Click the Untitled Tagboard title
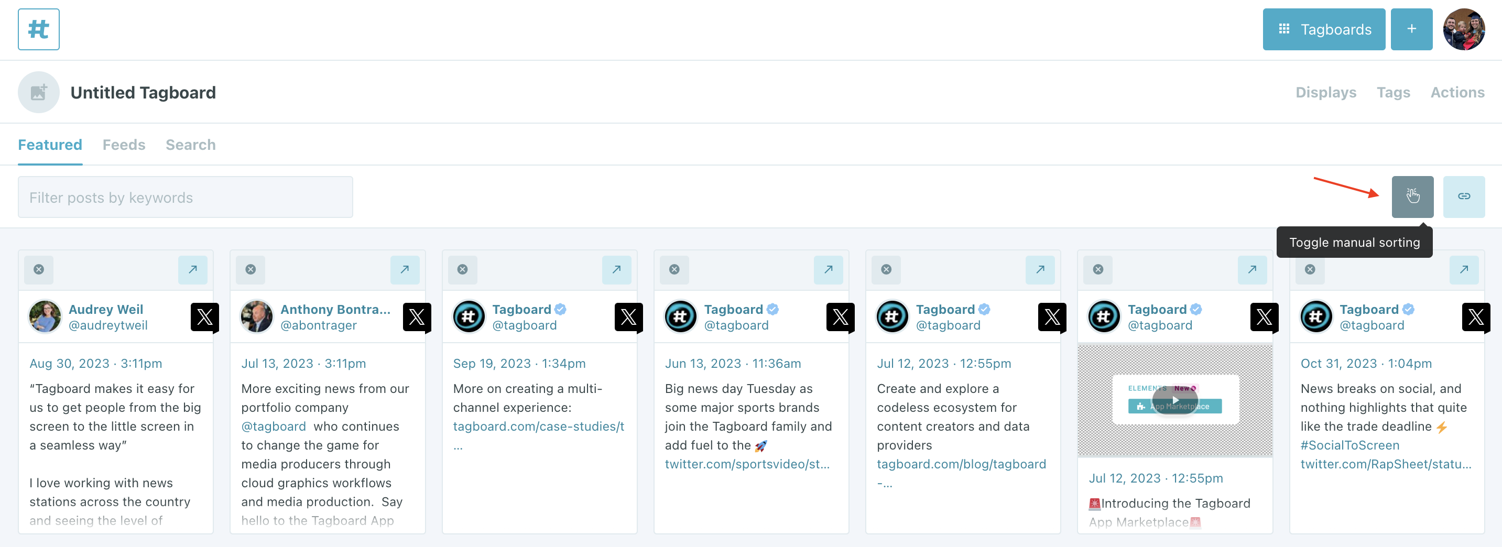This screenshot has height=547, width=1502. [x=143, y=92]
